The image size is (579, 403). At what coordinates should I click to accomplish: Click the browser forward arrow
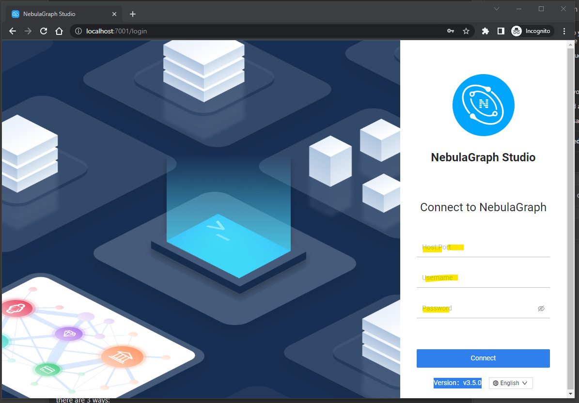pyautogui.click(x=28, y=31)
